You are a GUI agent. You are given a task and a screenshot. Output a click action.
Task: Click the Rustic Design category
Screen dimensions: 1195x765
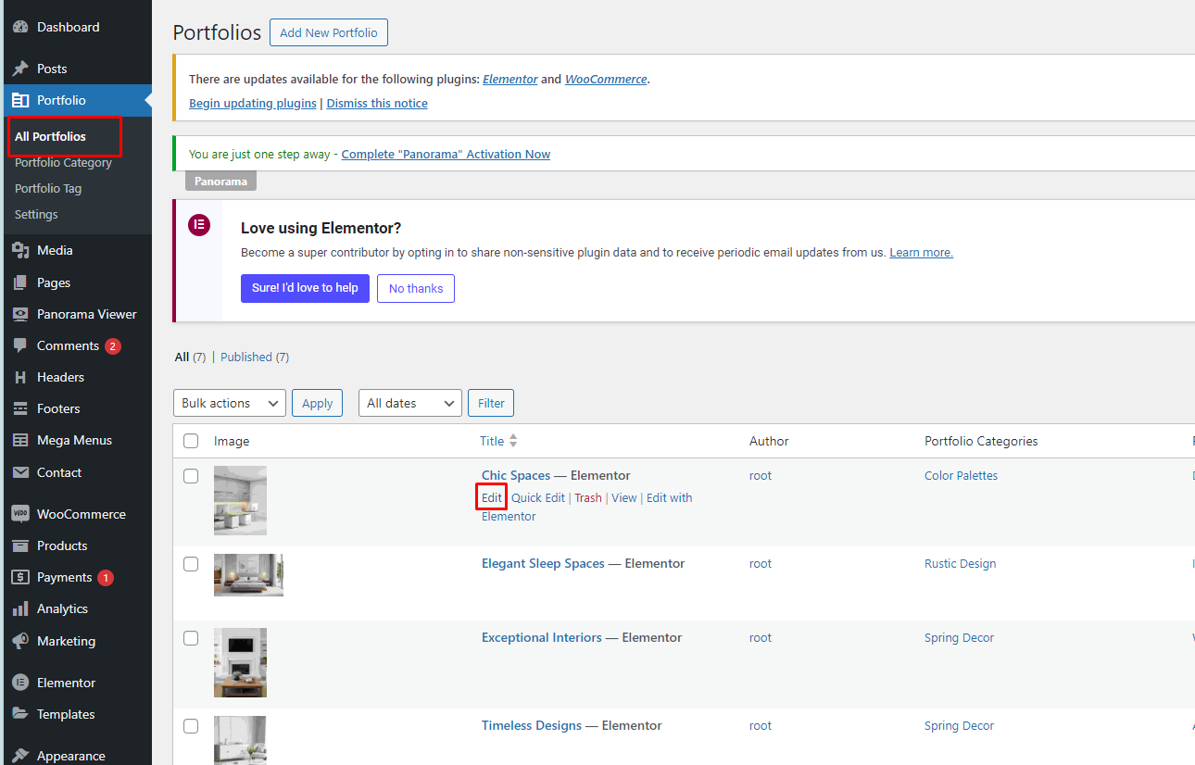tap(960, 563)
